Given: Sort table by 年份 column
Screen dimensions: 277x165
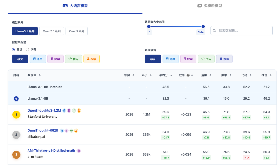Looking at the screenshot, I should pos(129,75).
